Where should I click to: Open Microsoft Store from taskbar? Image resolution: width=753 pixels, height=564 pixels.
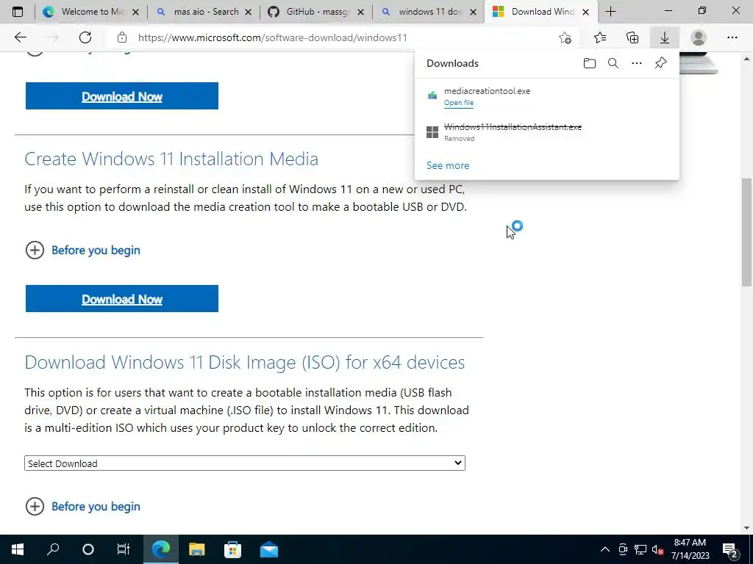[x=232, y=549]
